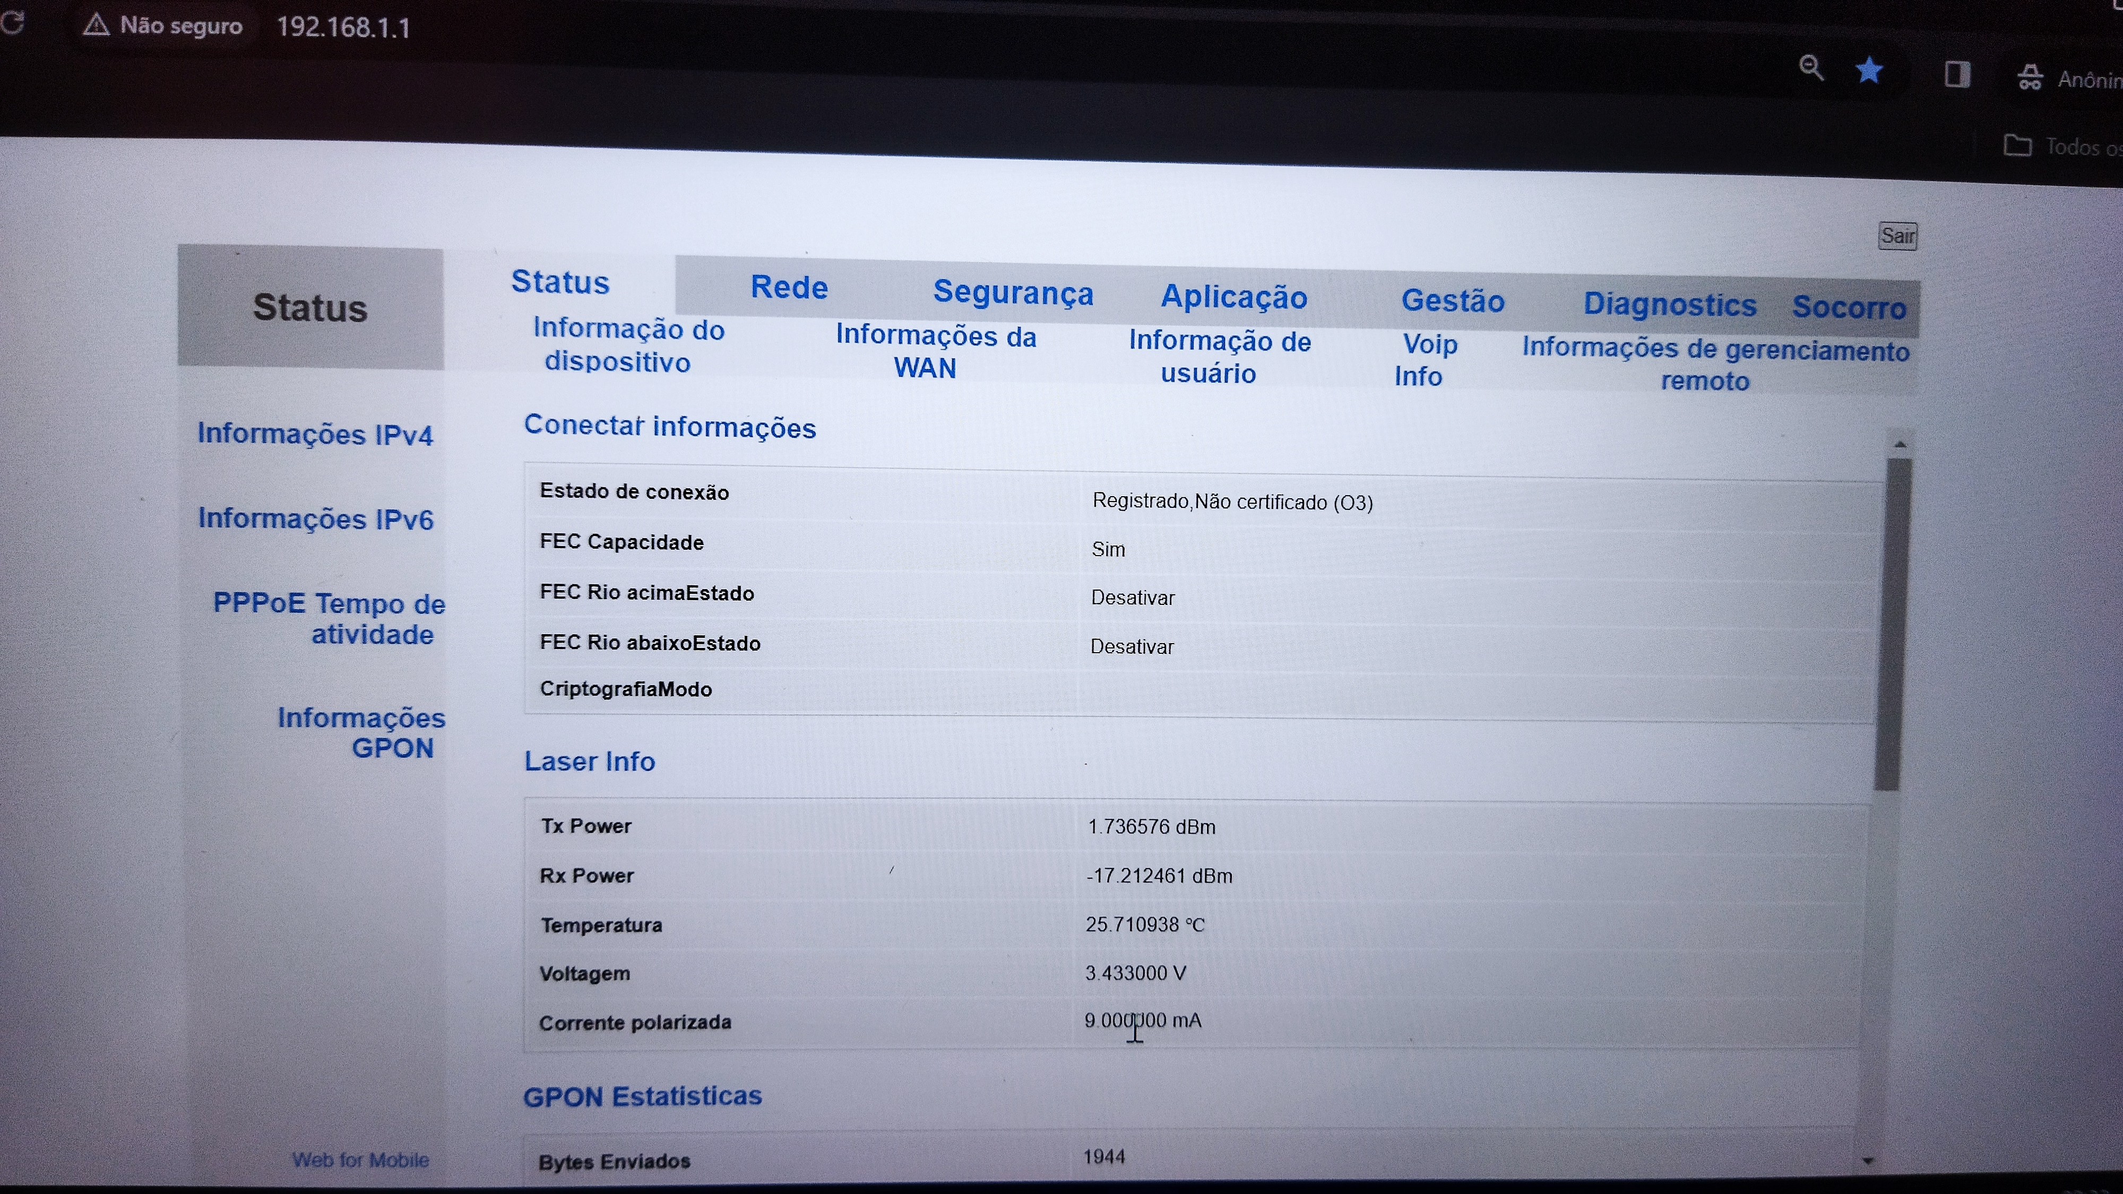Click the blue bookmark star icon
The width and height of the screenshot is (2123, 1194).
[1869, 71]
